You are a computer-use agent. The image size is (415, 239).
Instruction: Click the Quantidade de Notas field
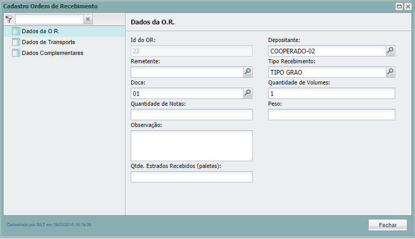point(191,115)
